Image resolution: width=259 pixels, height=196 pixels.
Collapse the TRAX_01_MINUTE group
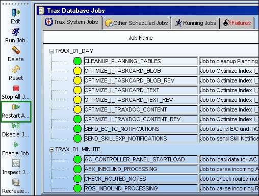(x=51, y=149)
